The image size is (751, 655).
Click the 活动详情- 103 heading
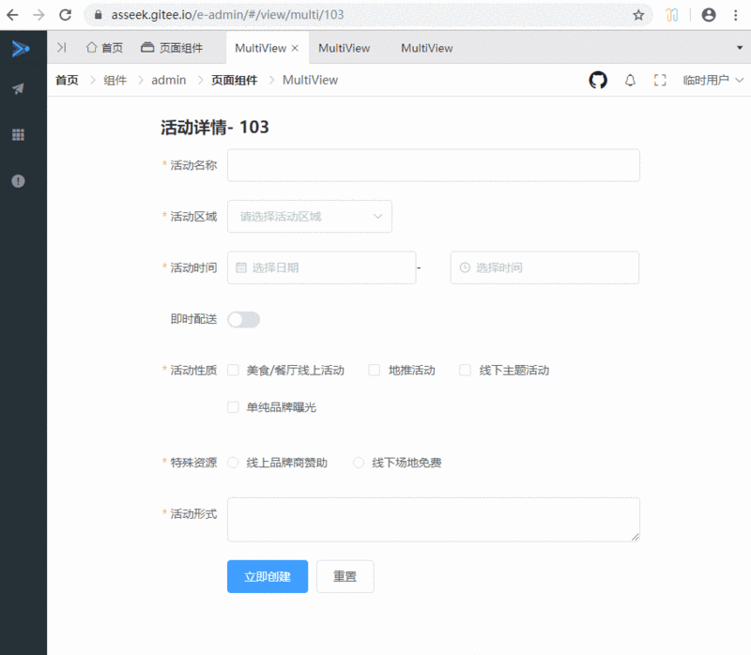[x=215, y=128]
